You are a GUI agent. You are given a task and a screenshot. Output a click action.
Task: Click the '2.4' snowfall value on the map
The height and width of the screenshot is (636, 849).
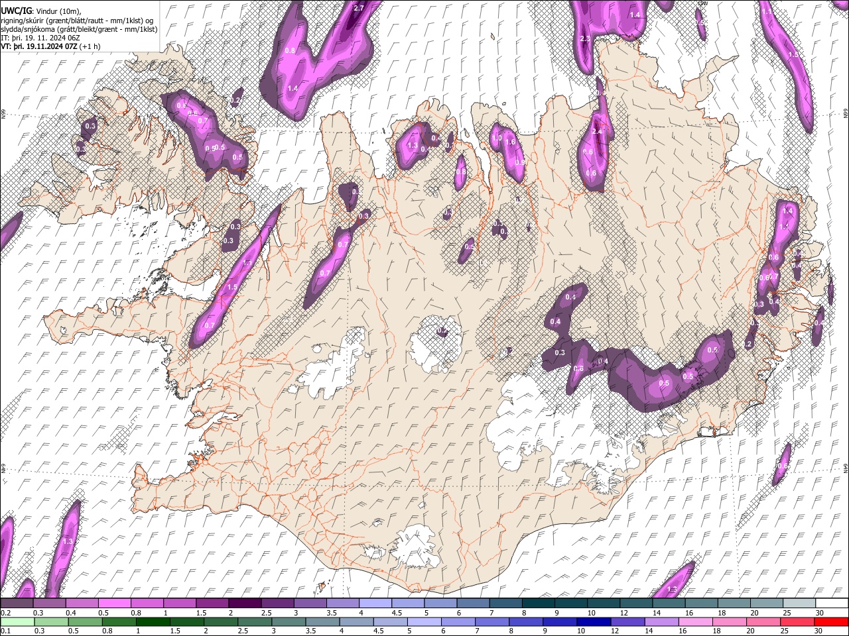597,132
